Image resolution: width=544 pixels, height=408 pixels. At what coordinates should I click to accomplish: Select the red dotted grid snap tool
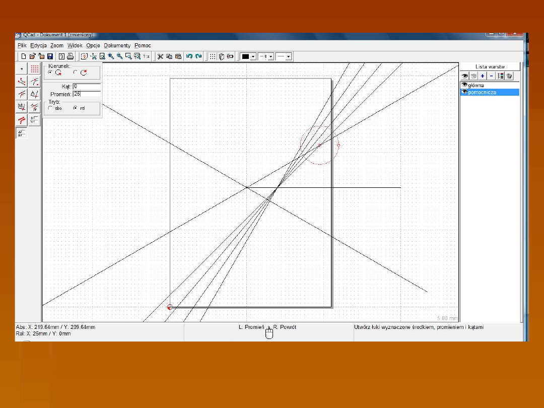click(x=34, y=69)
